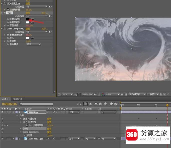This screenshot has width=171, height=148.
Task: Toggle mask and shape path visibility icon
Action: pos(79,94)
